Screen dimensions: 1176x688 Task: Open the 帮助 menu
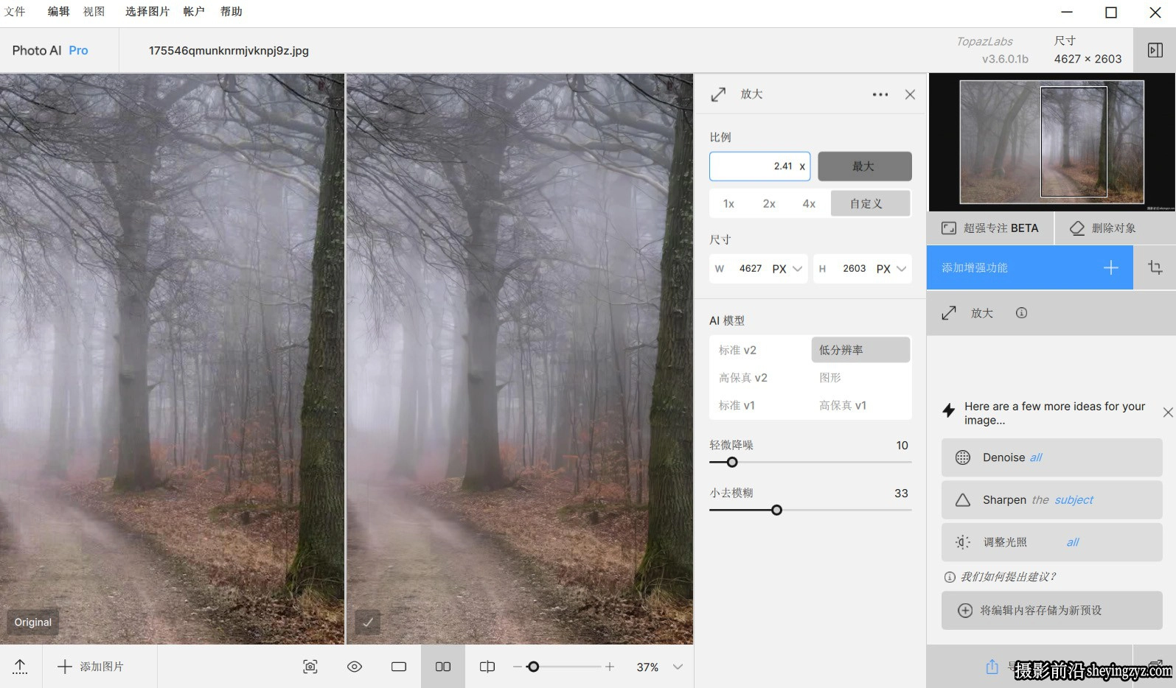232,12
